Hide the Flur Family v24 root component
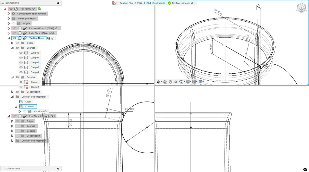Image resolution: width=309 pixels, height=172 pixels. 11,9
